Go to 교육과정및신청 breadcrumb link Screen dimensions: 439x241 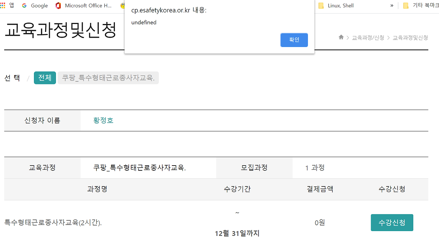pos(410,38)
